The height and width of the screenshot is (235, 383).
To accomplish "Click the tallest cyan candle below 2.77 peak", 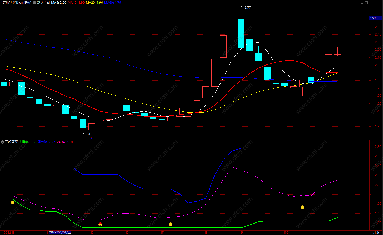I will 241,33.
